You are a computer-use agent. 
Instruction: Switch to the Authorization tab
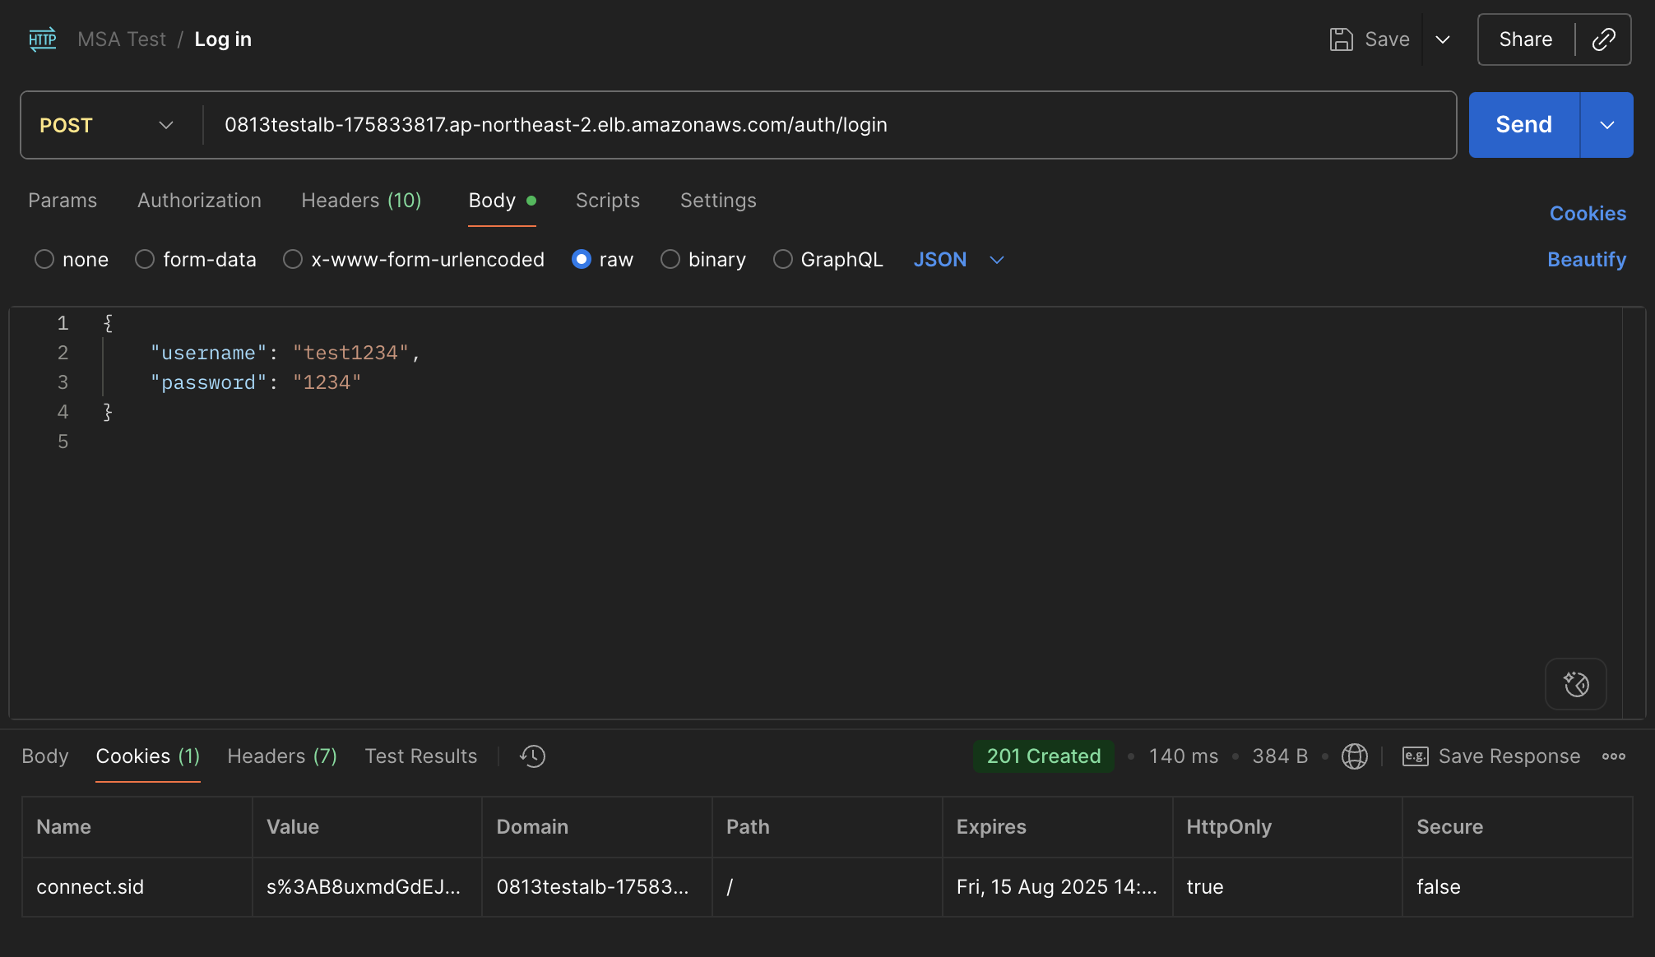(199, 201)
